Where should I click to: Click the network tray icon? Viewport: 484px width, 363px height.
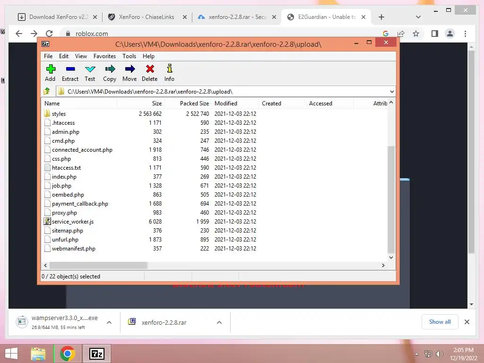pos(428,354)
